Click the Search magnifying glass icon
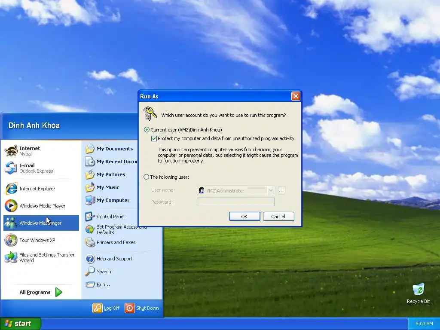 tap(90, 272)
